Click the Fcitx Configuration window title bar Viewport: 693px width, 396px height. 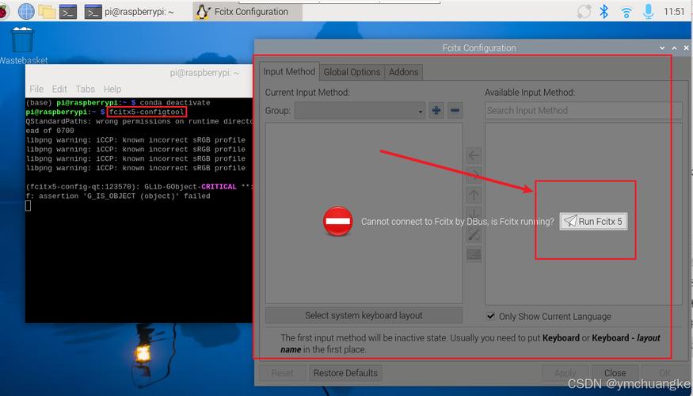479,48
